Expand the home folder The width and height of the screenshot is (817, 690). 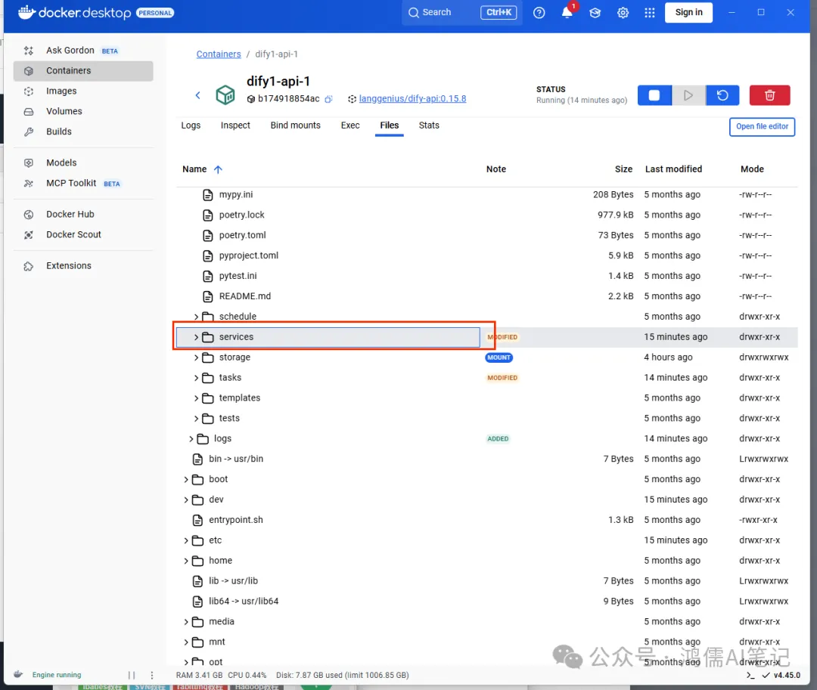(x=185, y=561)
